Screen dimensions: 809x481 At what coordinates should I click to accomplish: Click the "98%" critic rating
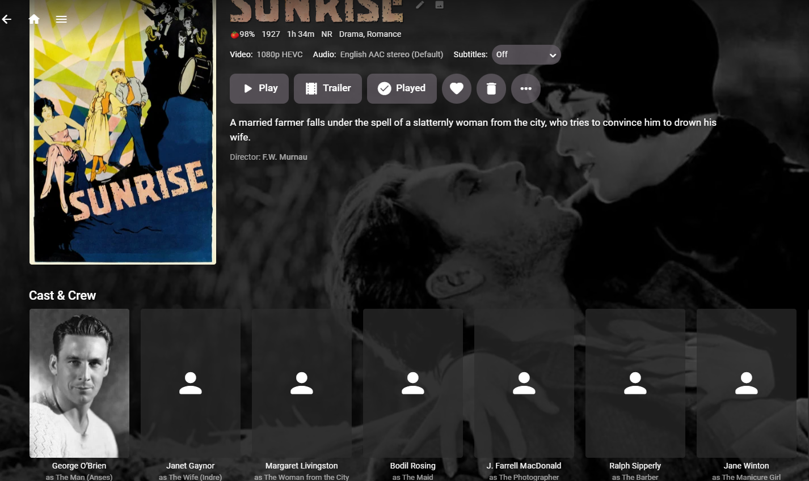click(247, 34)
